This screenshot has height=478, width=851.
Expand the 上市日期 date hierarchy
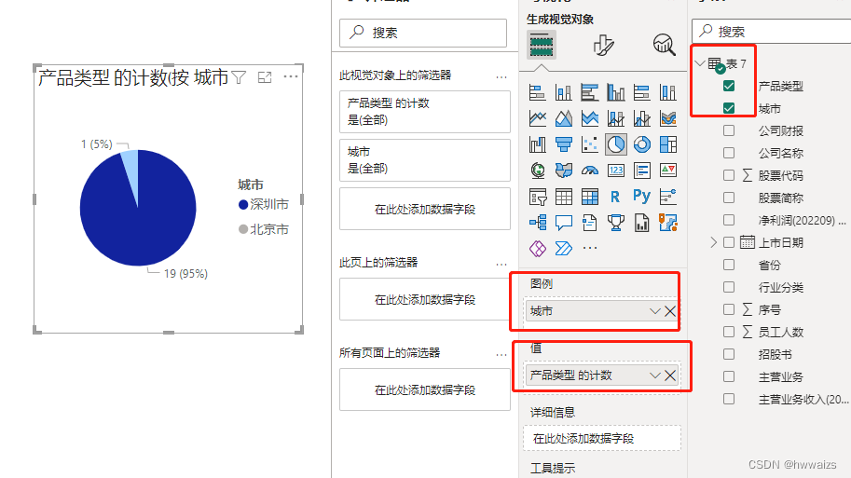pyautogui.click(x=714, y=242)
